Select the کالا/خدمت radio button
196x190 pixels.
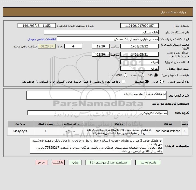point(125,75)
